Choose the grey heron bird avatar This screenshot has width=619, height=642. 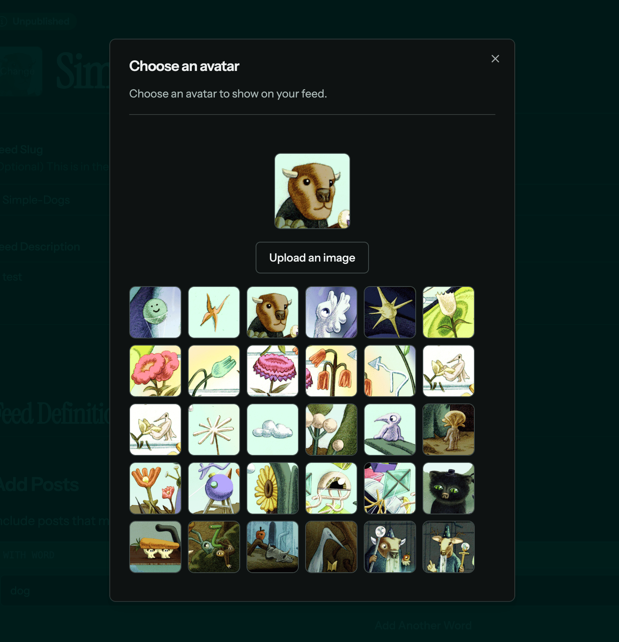pyautogui.click(x=331, y=547)
